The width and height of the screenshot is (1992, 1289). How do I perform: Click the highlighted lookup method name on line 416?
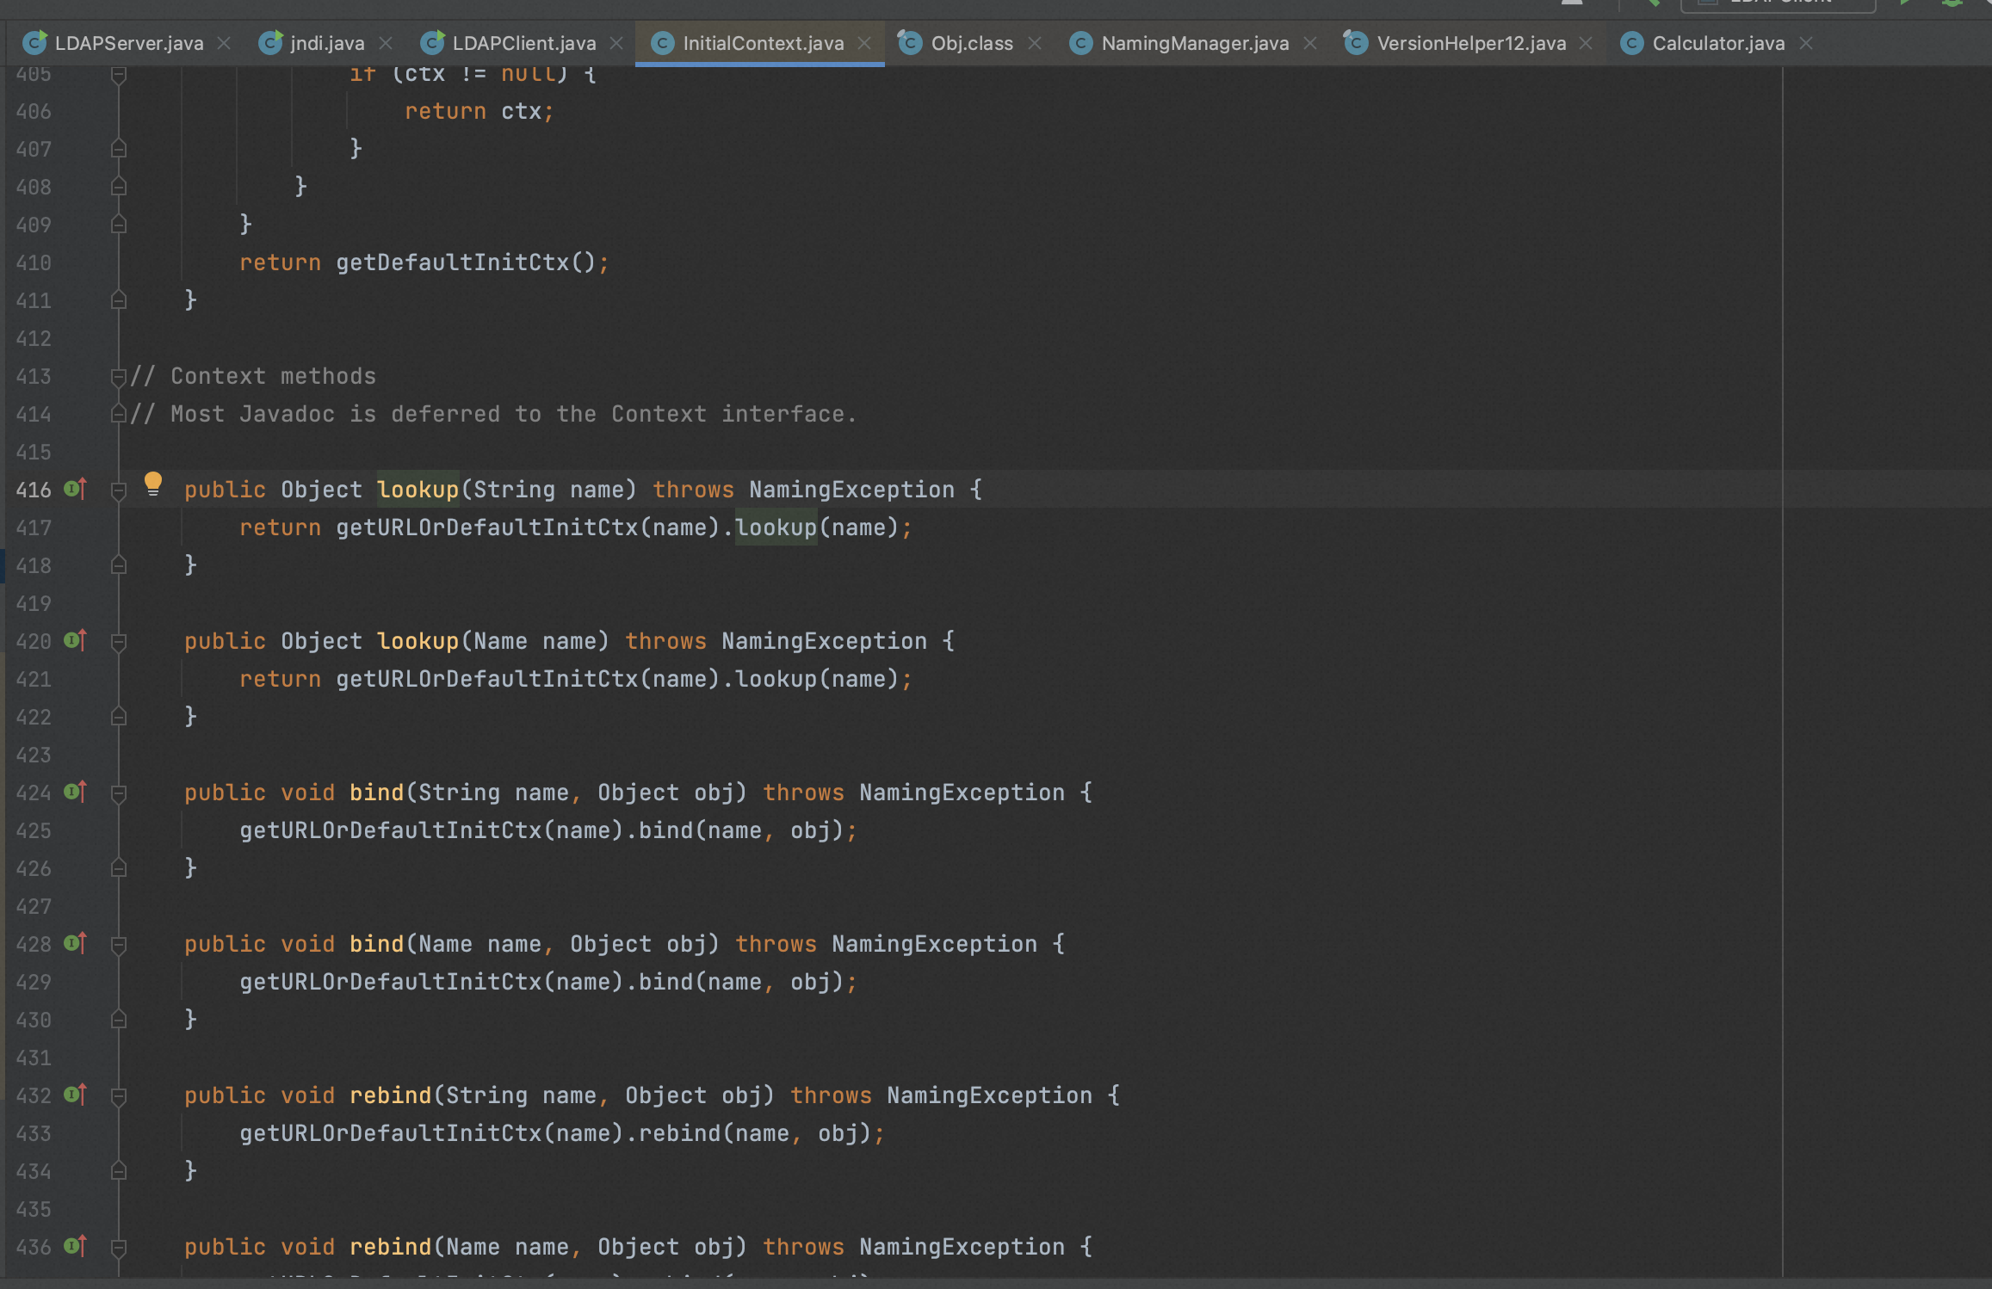pyautogui.click(x=418, y=490)
